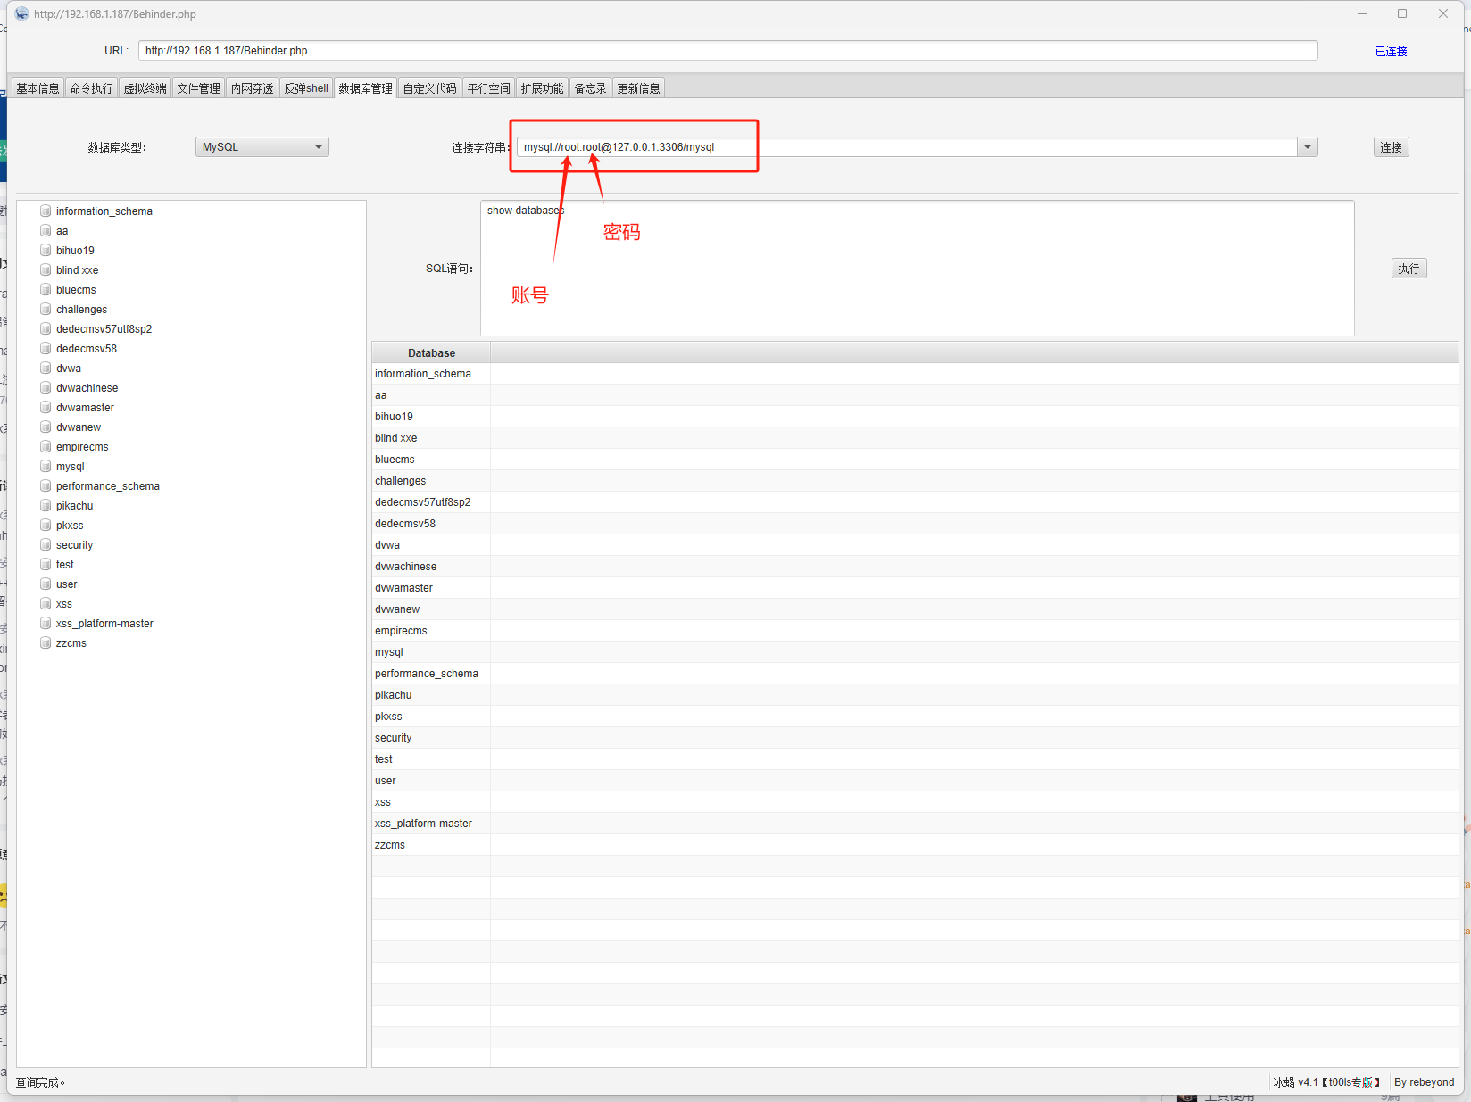
Task: Click the Database column header
Action: (x=431, y=353)
